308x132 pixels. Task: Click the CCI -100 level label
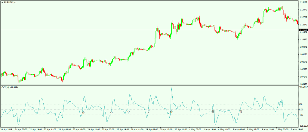pos(301,115)
